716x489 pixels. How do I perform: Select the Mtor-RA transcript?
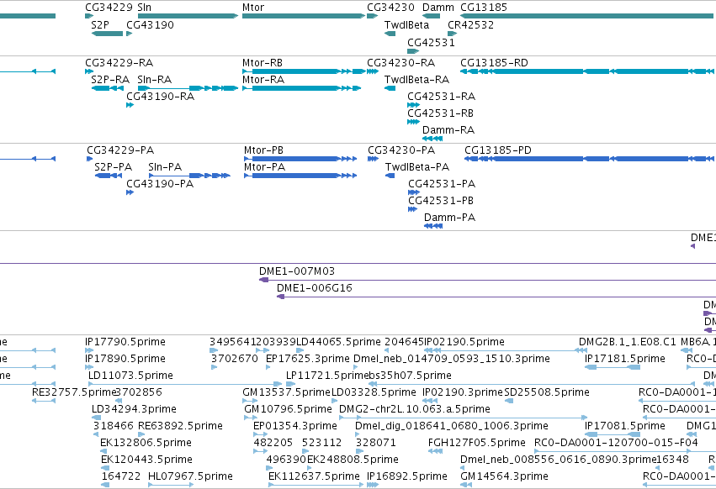(x=302, y=88)
